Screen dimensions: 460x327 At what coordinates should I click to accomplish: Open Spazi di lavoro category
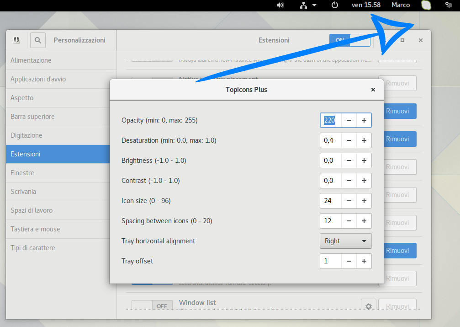pyautogui.click(x=58, y=210)
